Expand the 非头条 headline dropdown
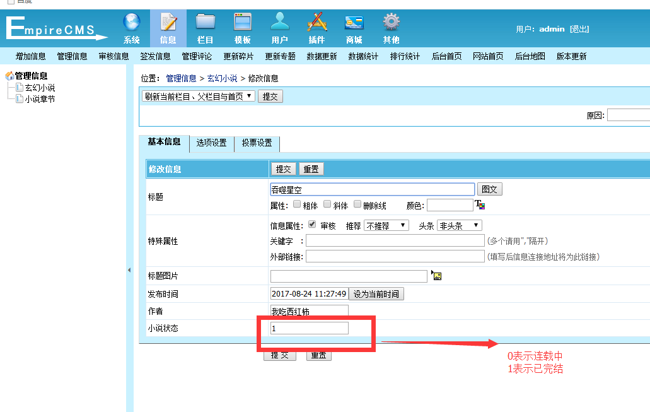The height and width of the screenshot is (412, 650). click(459, 225)
